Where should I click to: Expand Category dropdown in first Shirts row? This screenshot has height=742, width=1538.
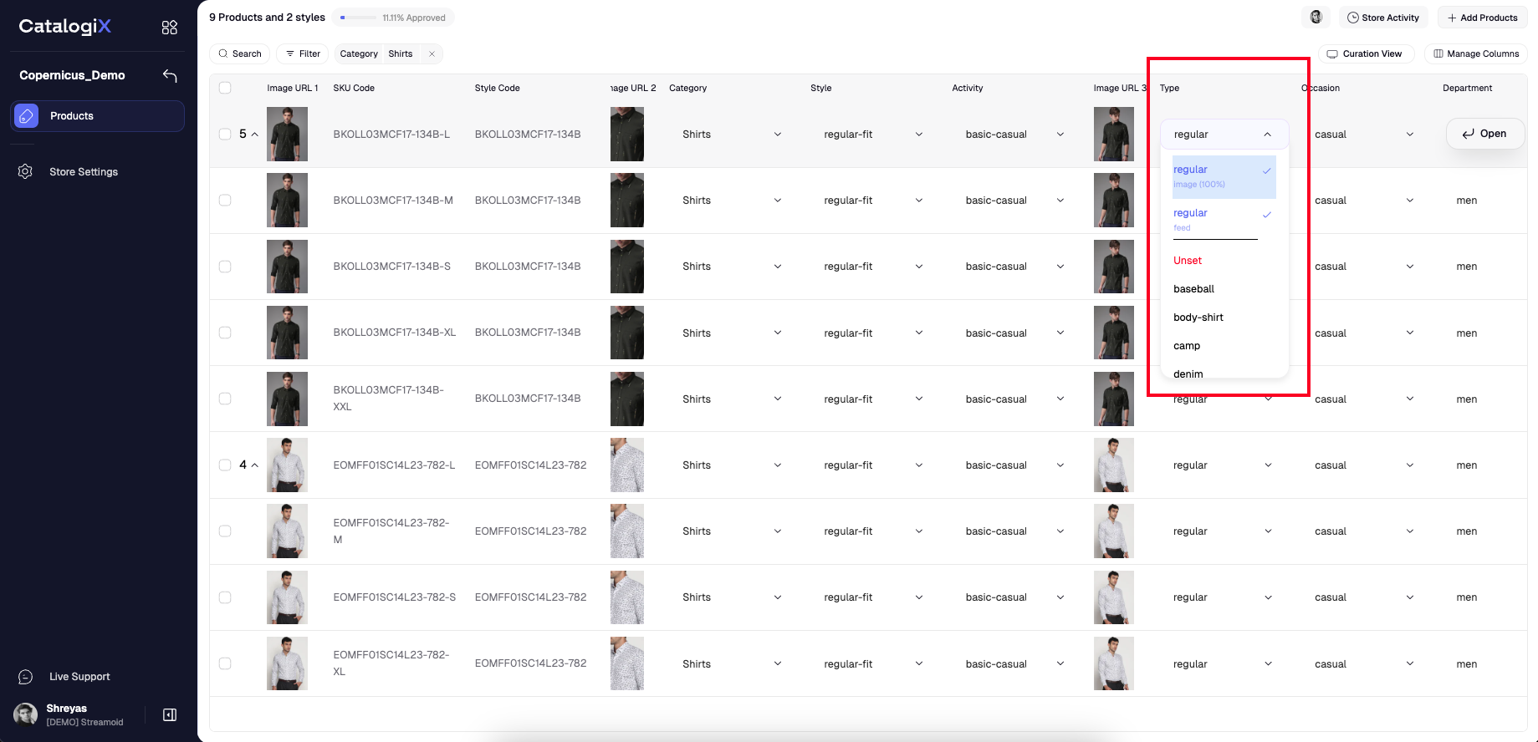777,135
